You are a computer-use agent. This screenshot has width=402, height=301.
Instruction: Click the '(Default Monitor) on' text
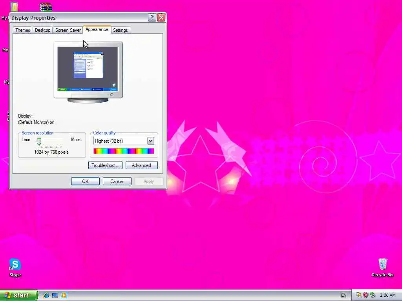click(36, 122)
